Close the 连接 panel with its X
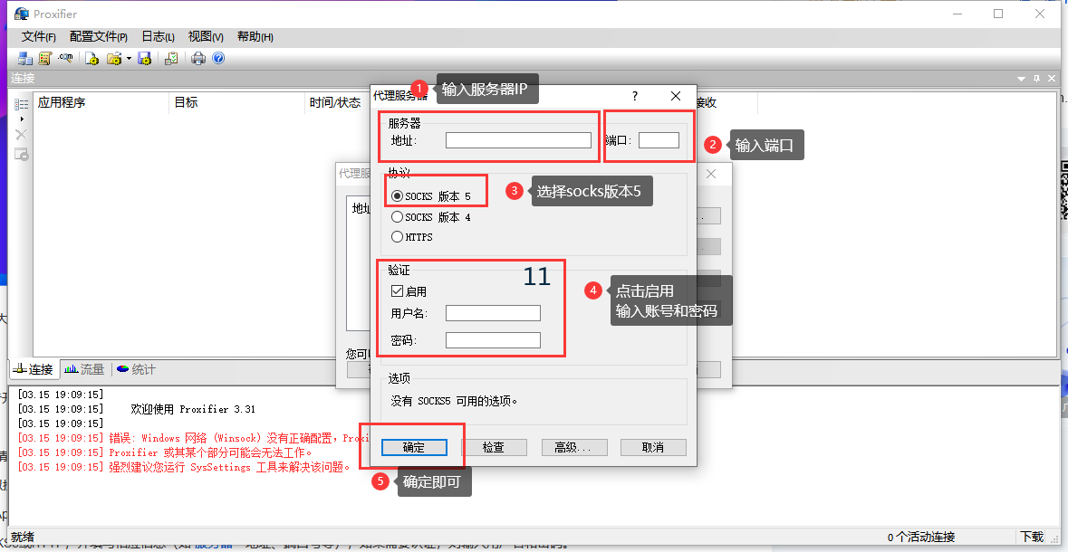1068x552 pixels. (x=1053, y=78)
